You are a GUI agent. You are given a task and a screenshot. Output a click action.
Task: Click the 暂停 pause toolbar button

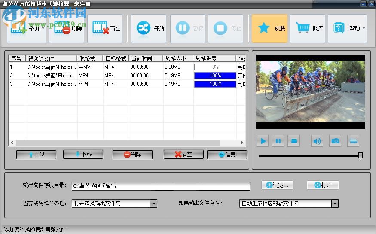[188, 28]
